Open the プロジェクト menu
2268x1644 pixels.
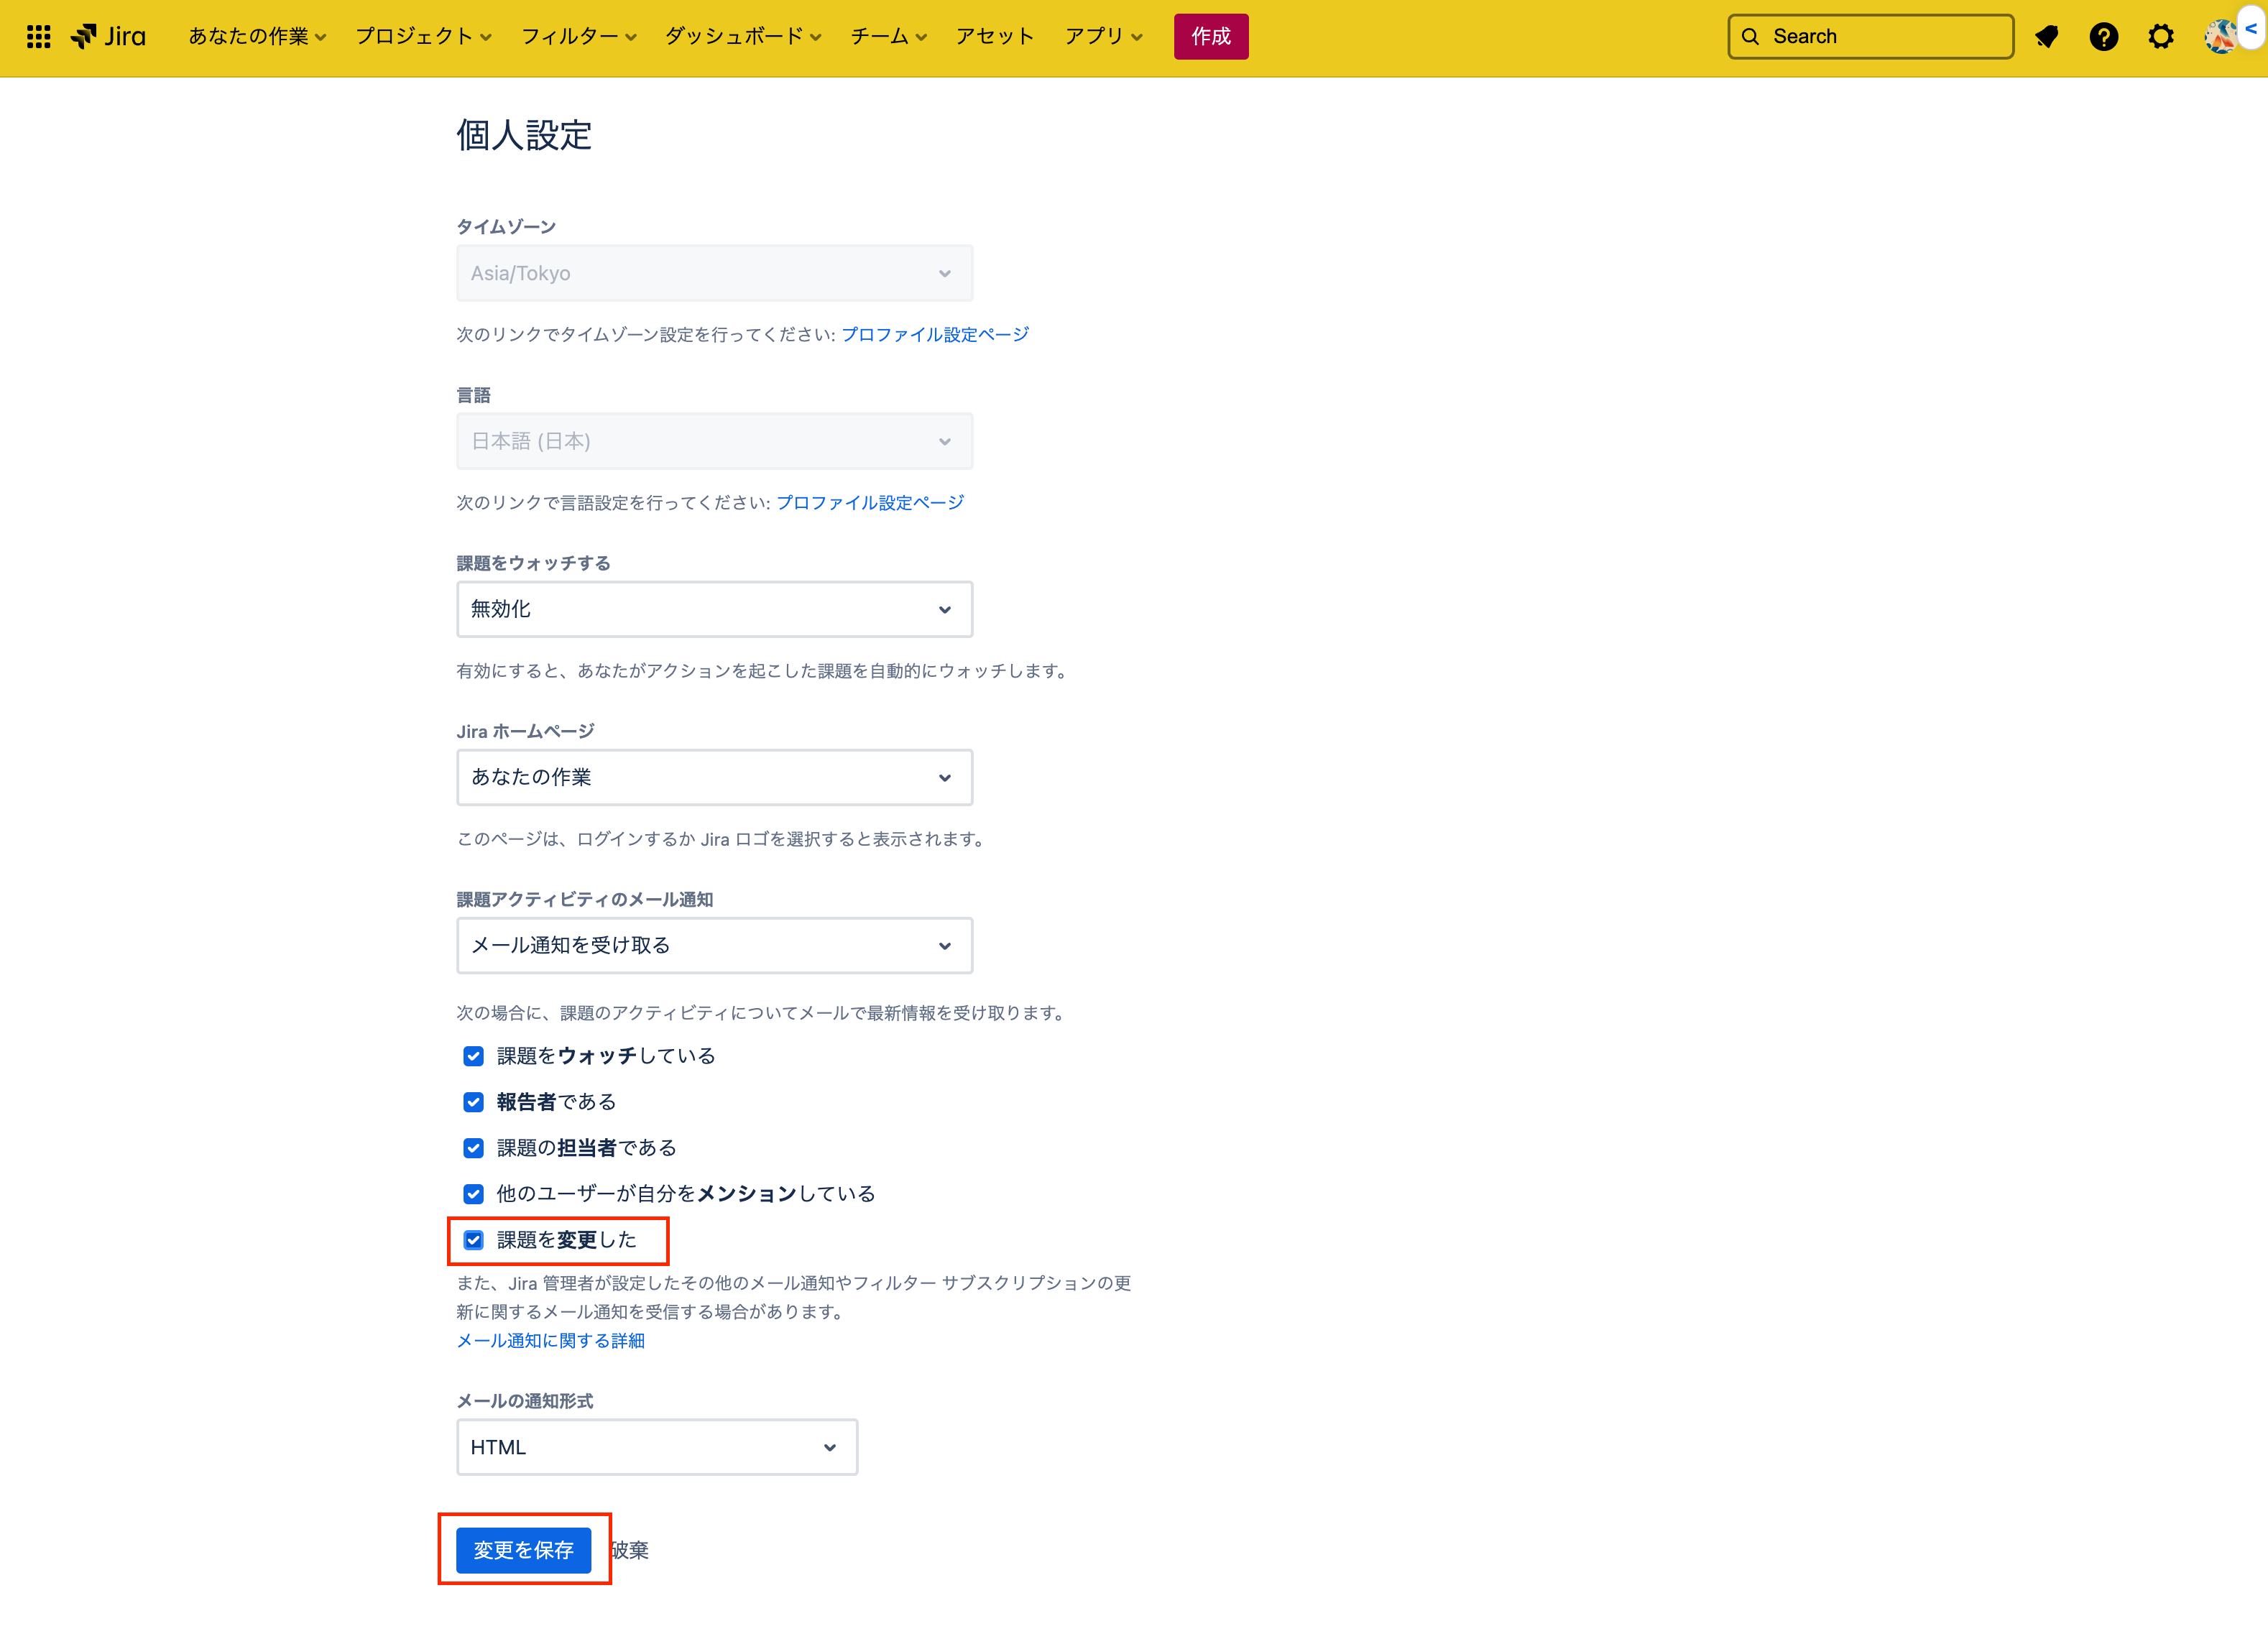click(423, 37)
